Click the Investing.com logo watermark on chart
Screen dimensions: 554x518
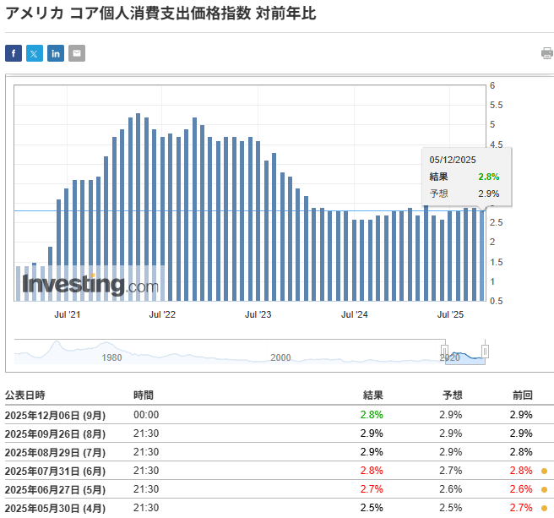[x=90, y=285]
